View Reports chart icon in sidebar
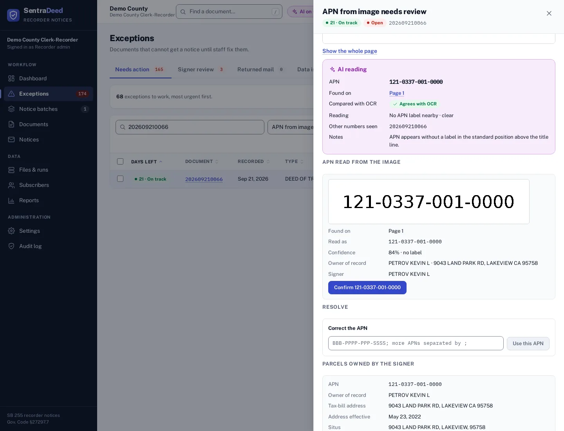 11,200
